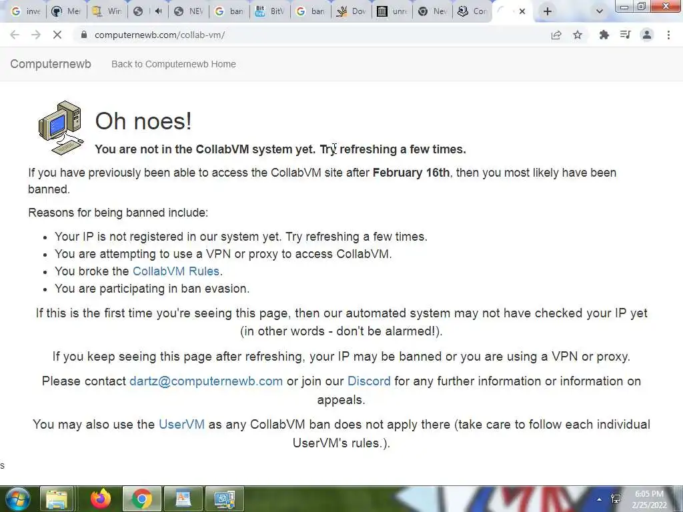683x512 pixels.
Task: Switch to the 'unre' archive tab
Action: (392, 11)
